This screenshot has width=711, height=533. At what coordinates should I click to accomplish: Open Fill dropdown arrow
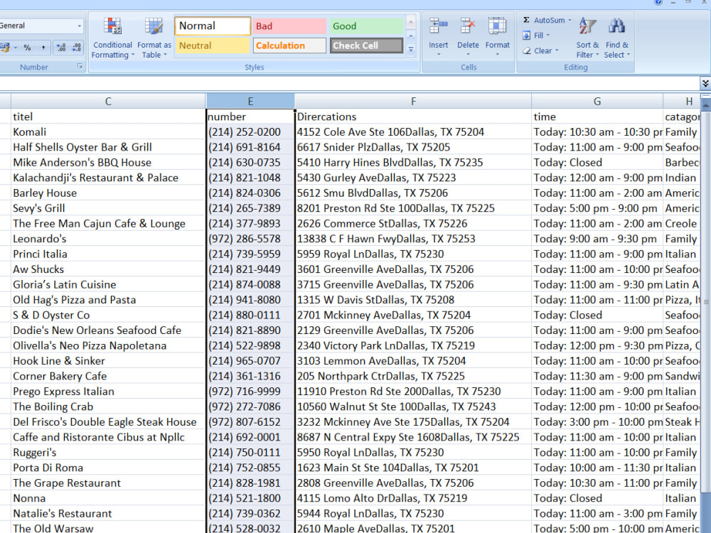(547, 36)
